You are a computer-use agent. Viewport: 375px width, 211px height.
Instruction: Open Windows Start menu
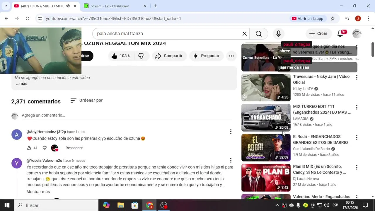(7, 205)
